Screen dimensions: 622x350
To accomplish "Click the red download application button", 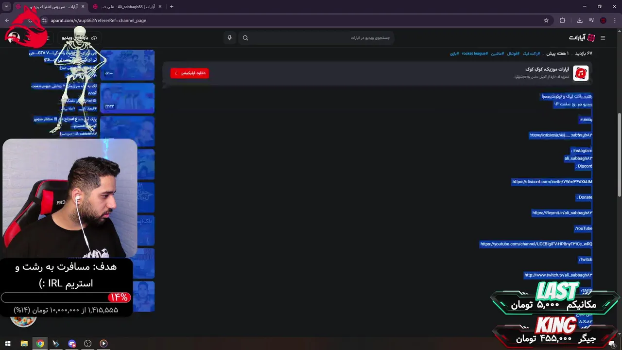I will tap(190, 73).
